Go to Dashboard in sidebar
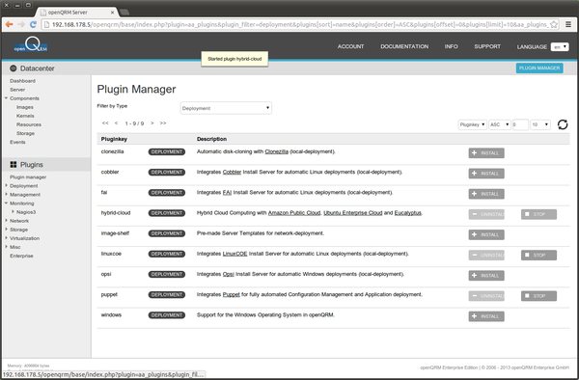Viewport: 579px width, 380px height. click(x=22, y=81)
